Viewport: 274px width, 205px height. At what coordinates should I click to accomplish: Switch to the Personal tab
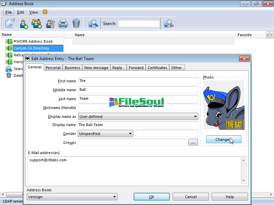click(x=53, y=68)
